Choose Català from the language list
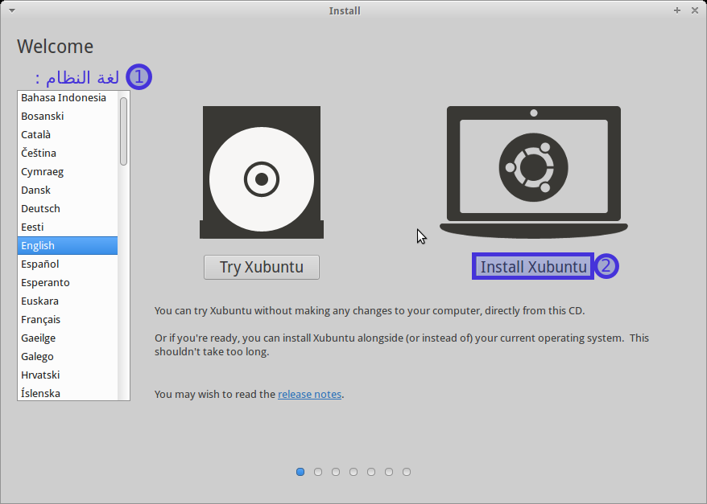Viewport: 707px width, 504px height. [68, 134]
